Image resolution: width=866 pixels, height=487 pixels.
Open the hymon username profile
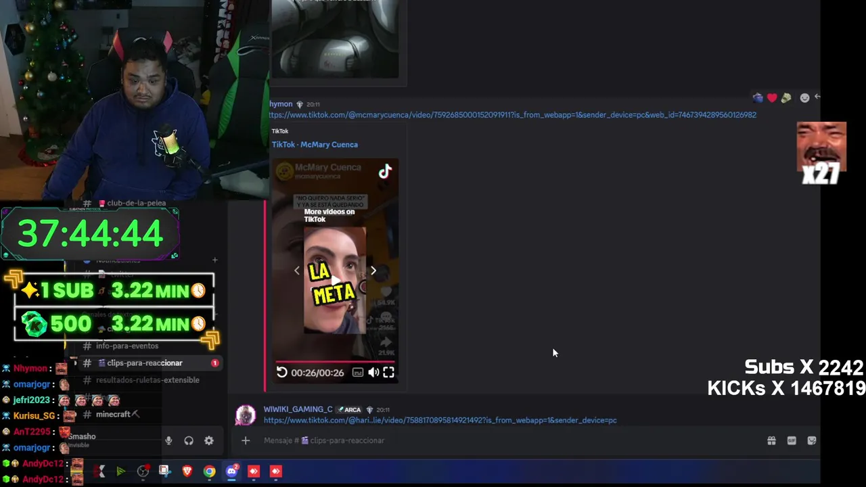(281, 104)
